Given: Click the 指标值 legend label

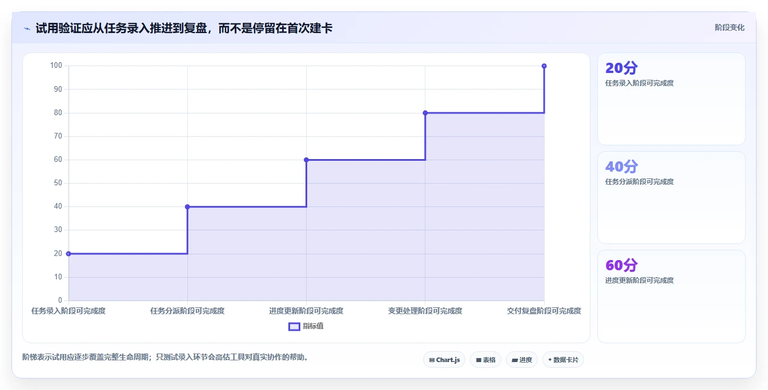Looking at the screenshot, I should click(313, 326).
